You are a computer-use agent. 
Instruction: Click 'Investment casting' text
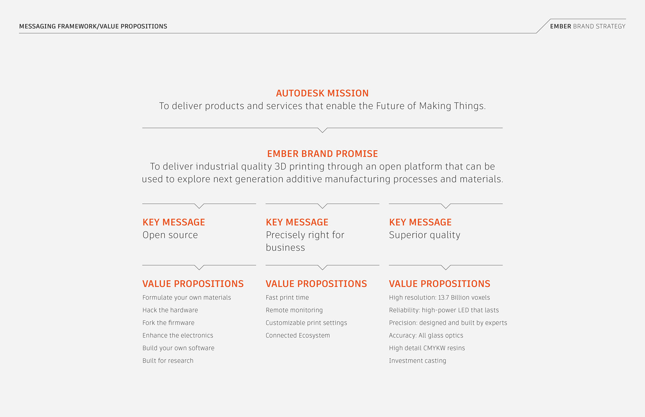(x=417, y=361)
